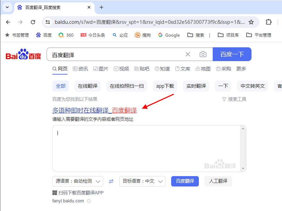Screen dimensions: 282x211
Task: Switch to 资讯 tab
Action: [x=80, y=69]
